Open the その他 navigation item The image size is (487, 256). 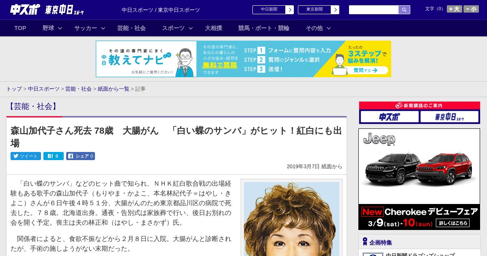tap(314, 28)
